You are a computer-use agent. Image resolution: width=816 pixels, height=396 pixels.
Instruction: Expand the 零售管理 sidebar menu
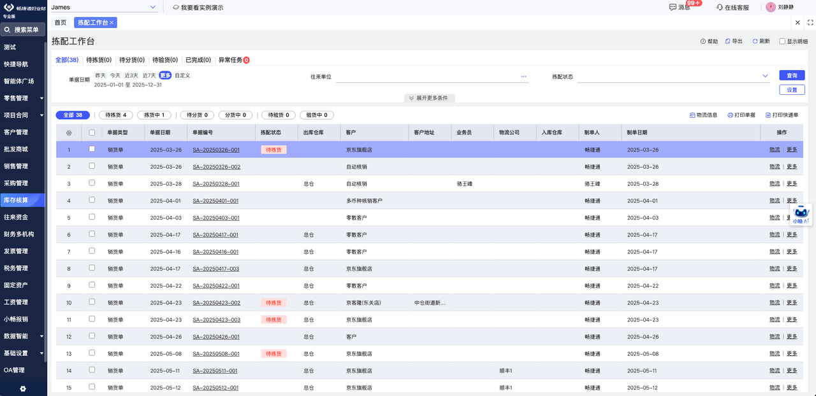click(x=41, y=98)
